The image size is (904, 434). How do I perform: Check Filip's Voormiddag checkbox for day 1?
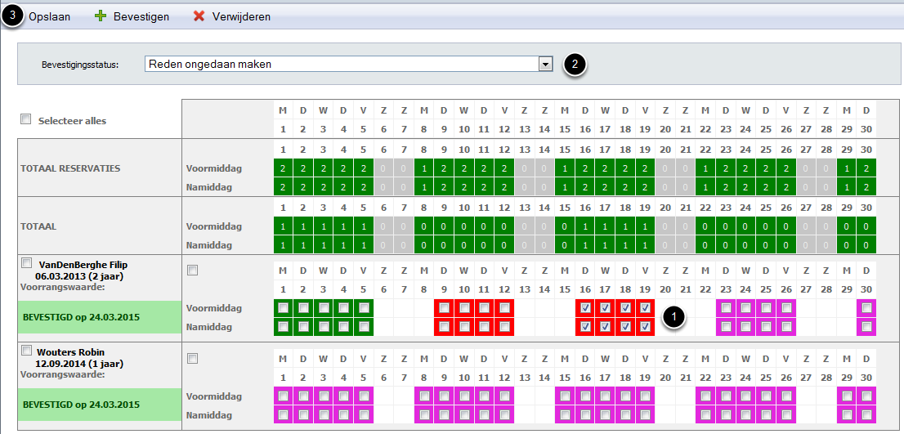(x=283, y=308)
